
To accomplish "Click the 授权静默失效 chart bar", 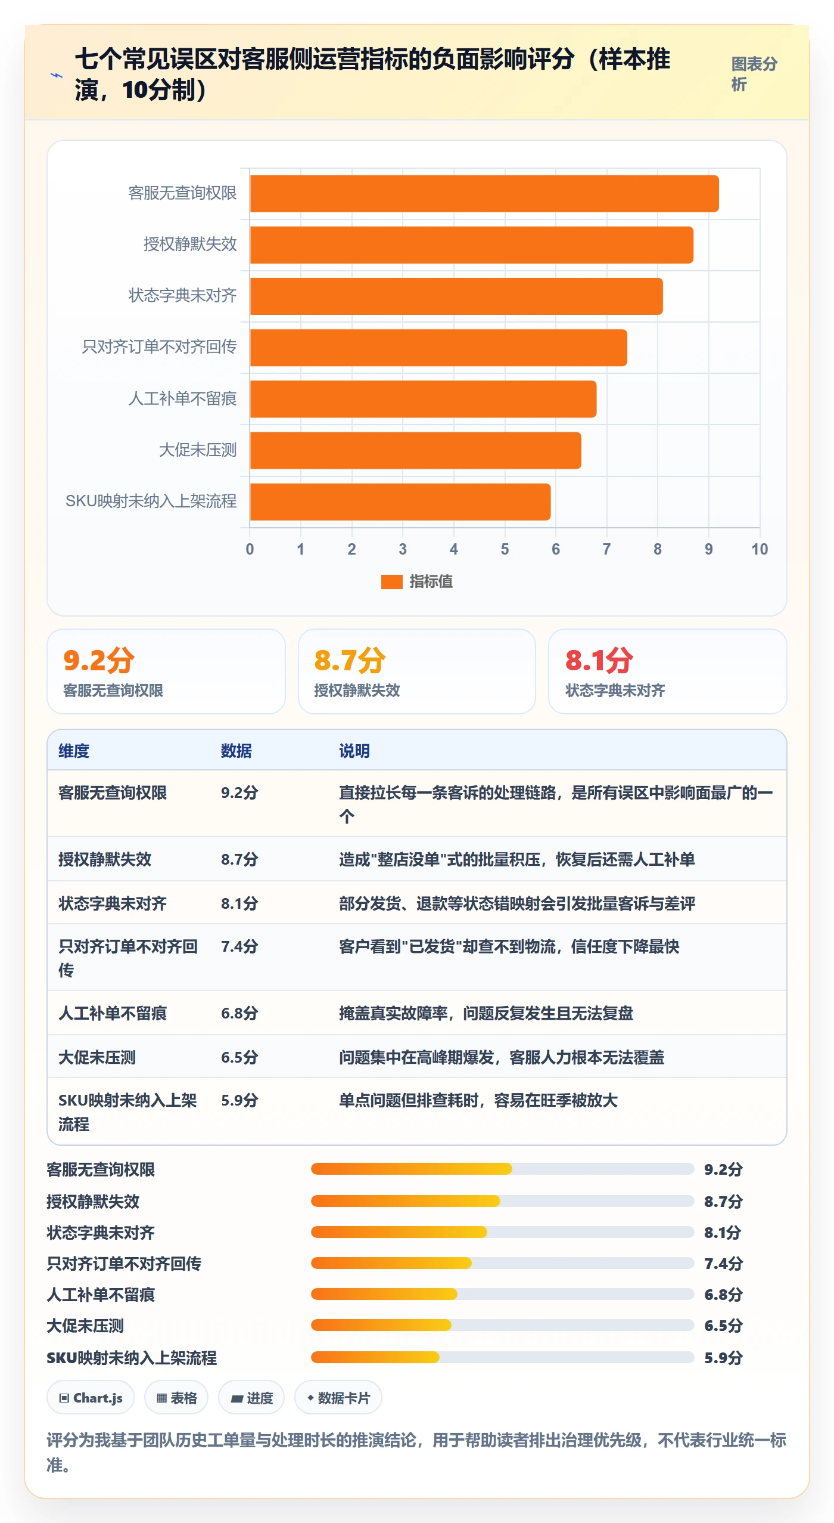I will coord(472,245).
